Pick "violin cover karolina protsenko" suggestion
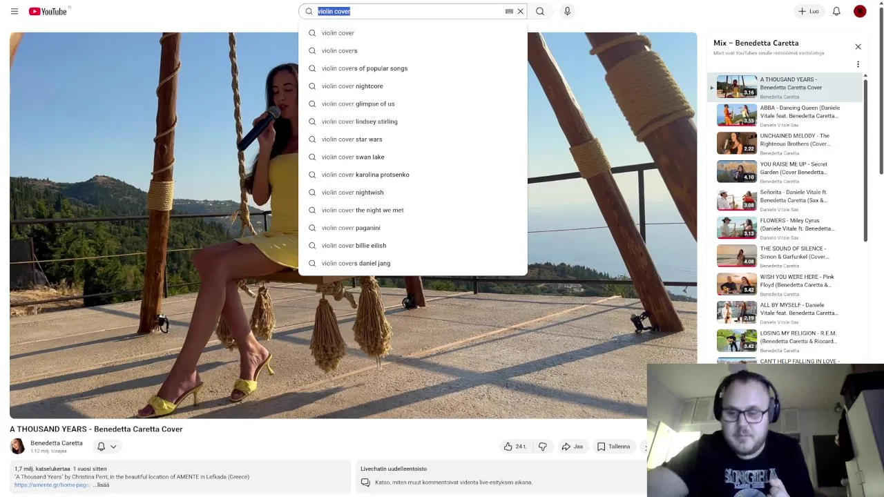Image resolution: width=884 pixels, height=497 pixels. pyautogui.click(x=413, y=175)
